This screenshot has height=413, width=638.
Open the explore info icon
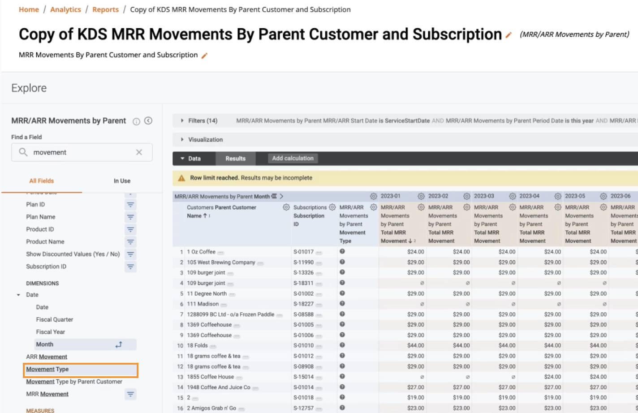[x=136, y=121]
